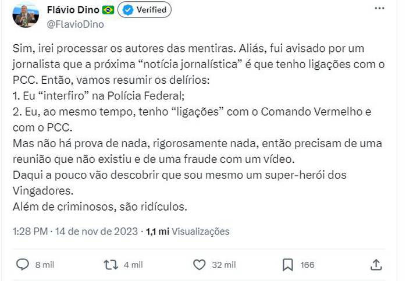This screenshot has width=413, height=281.
Task: Click the blue verified checkmark icon
Action: (128, 10)
